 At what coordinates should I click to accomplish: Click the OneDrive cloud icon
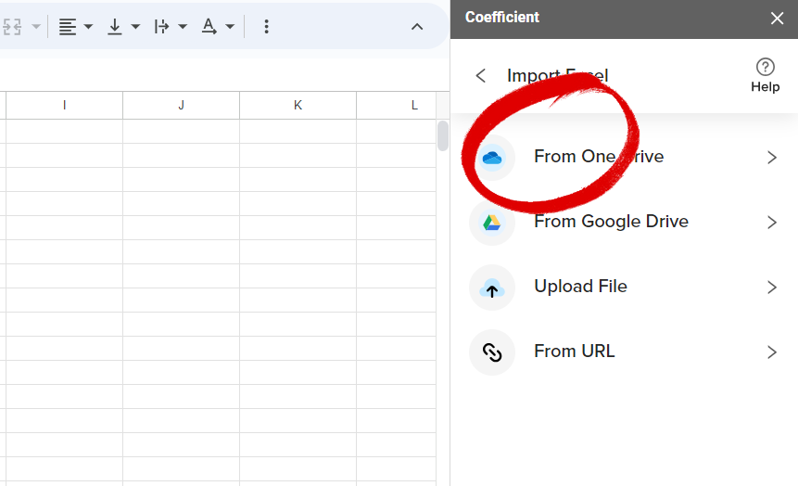[x=492, y=158]
